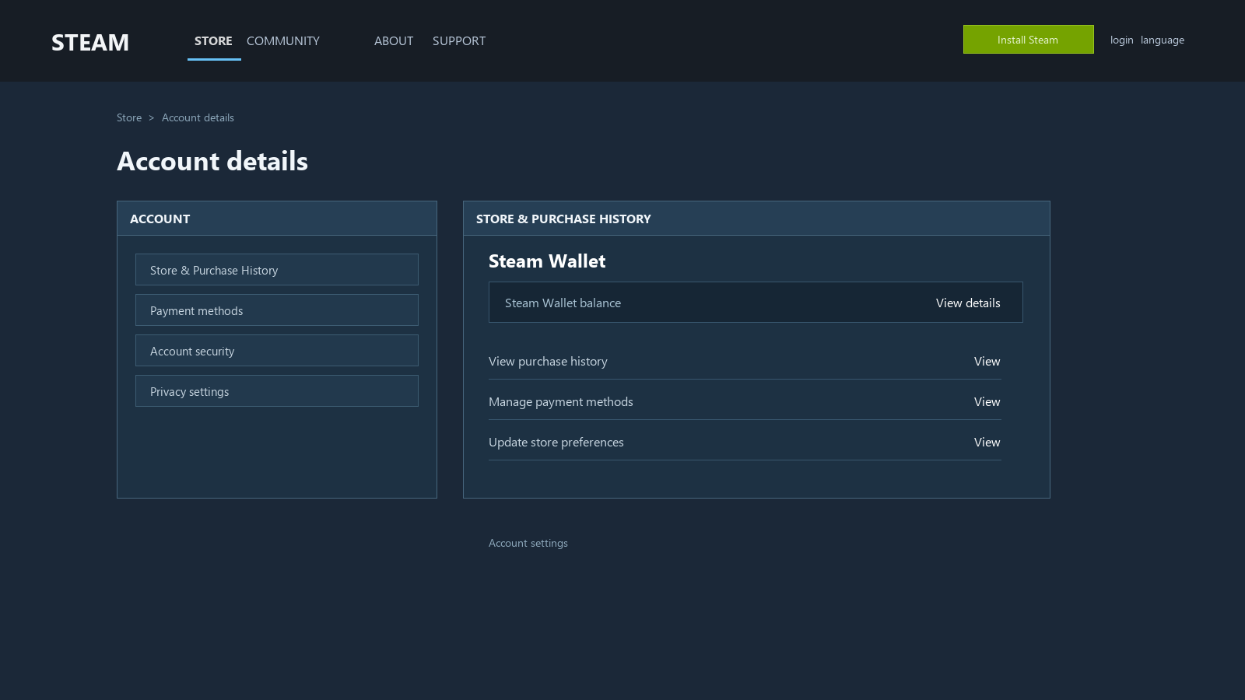
Task: Open the ABOUT page
Action: pos(394,40)
